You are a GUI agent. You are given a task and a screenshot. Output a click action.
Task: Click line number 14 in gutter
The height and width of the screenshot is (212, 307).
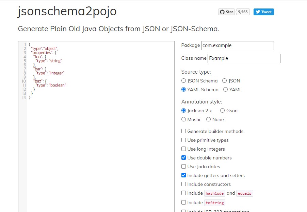[24, 97]
